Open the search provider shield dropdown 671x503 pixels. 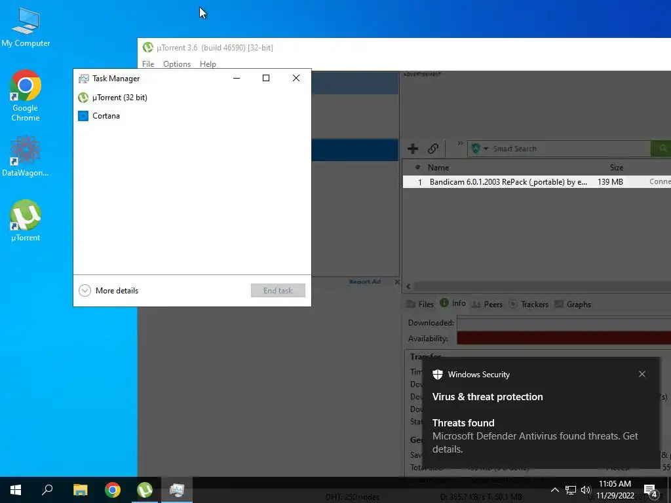point(479,149)
